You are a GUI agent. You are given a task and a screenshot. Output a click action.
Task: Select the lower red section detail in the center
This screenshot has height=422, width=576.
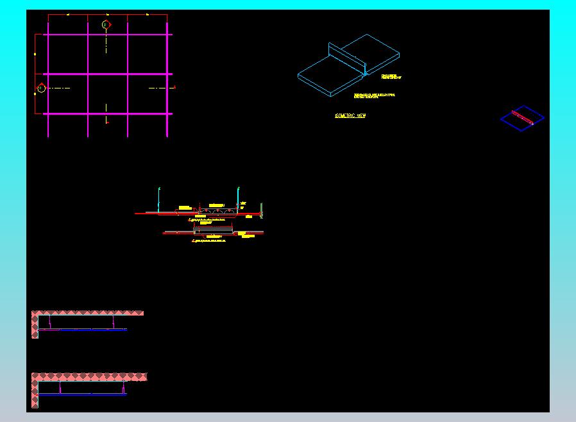pos(213,232)
